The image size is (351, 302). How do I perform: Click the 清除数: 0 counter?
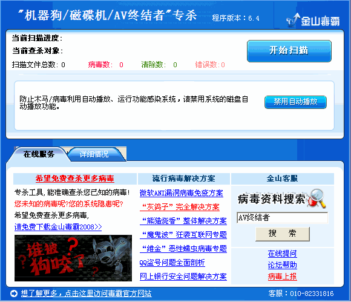pos(159,65)
